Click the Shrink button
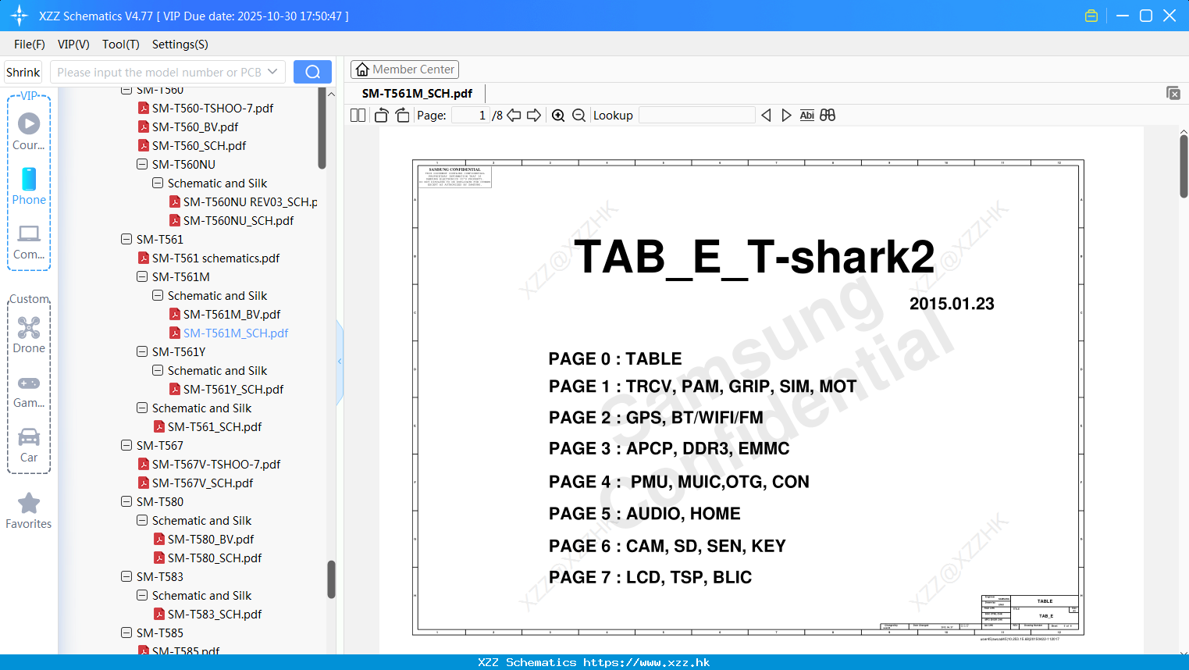 pos(23,72)
